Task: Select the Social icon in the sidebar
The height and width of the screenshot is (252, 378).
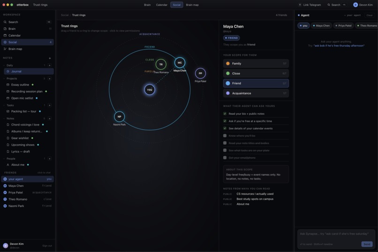Action: 5,42
